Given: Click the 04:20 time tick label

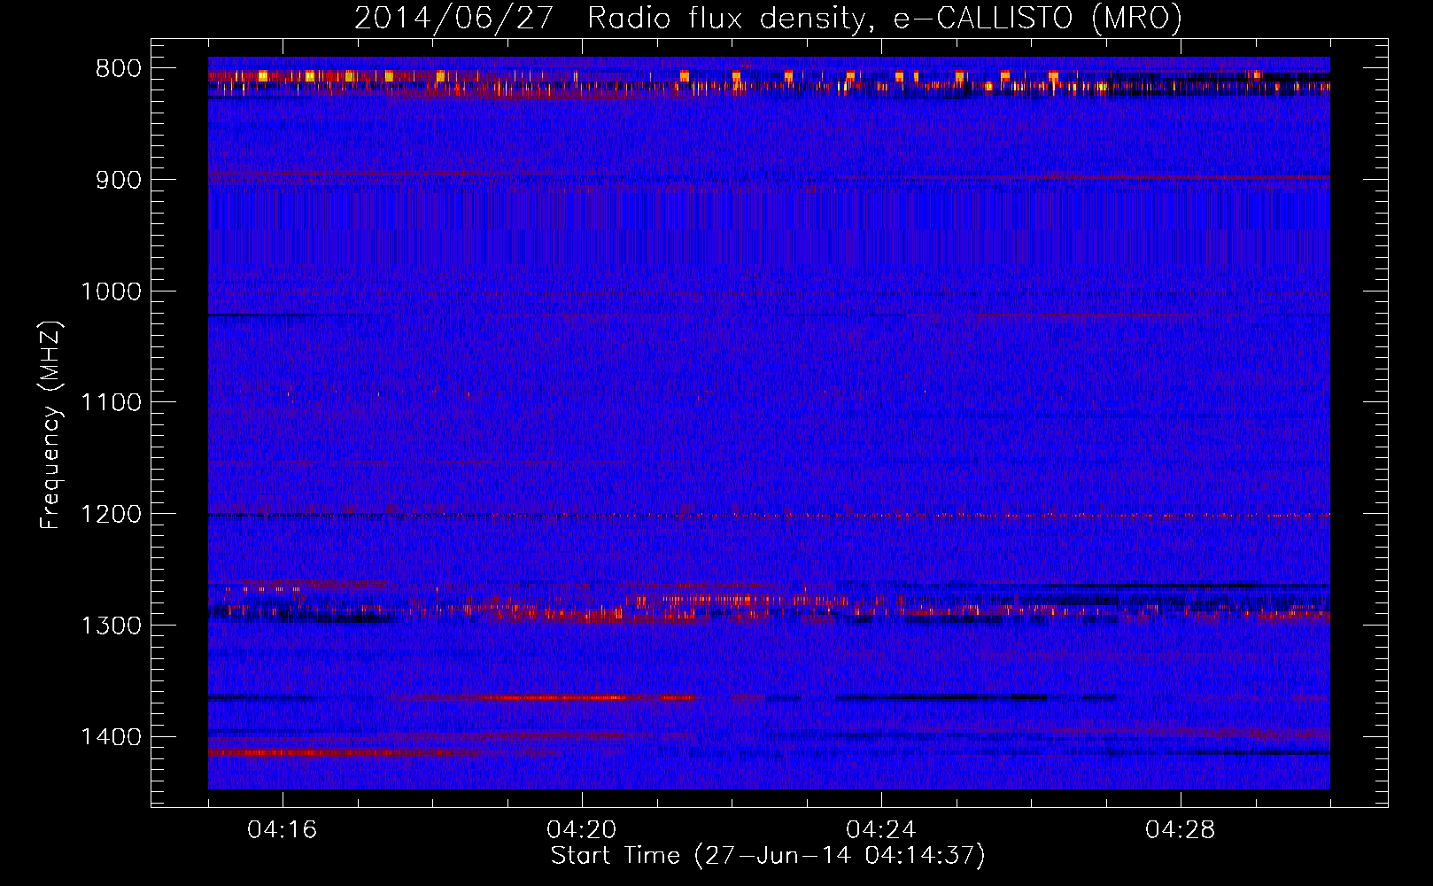Looking at the screenshot, I should point(582,830).
